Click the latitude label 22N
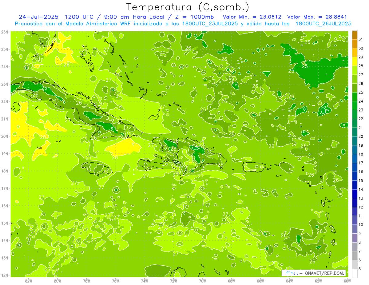 [x=5, y=101]
